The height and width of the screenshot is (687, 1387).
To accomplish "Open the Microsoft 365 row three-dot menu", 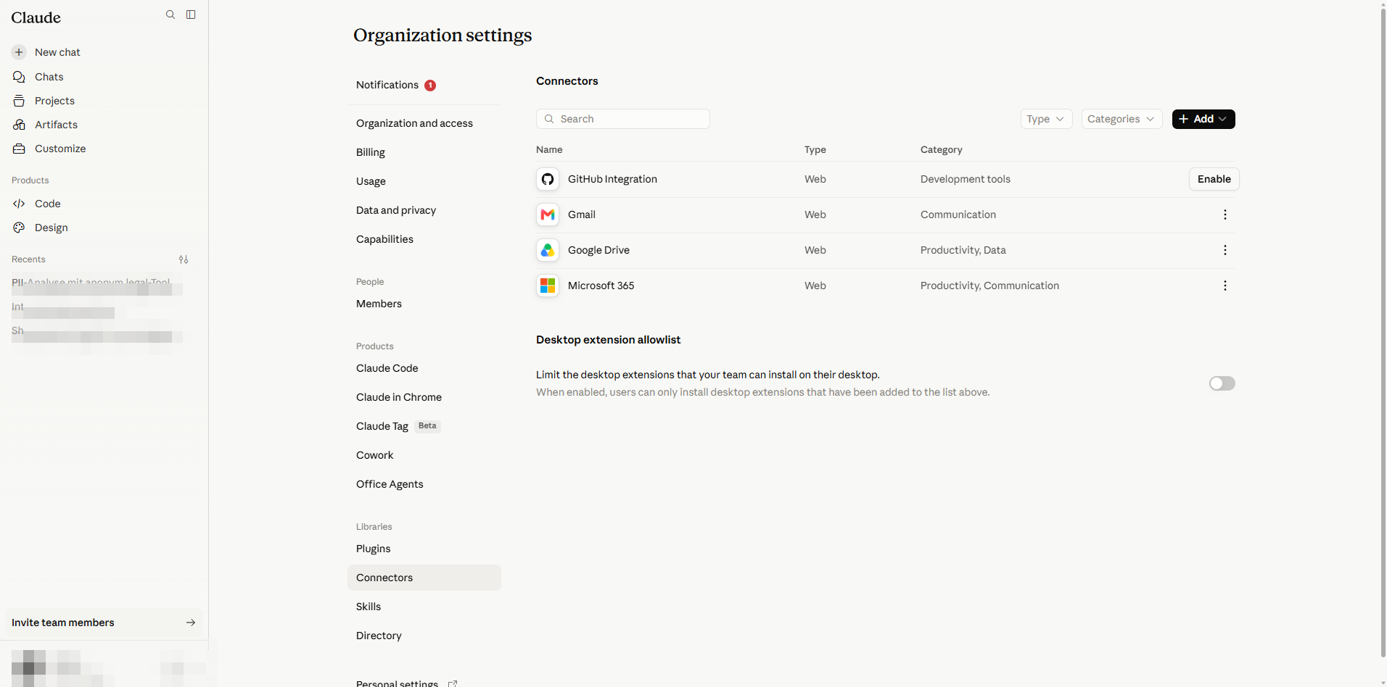I will point(1225,286).
